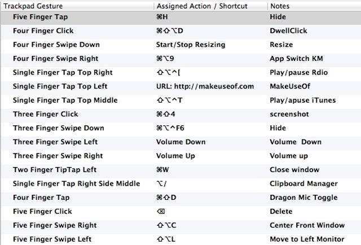Select the Five Finger Tap gesture row
This screenshot has width=361, height=245.
tap(39, 17)
